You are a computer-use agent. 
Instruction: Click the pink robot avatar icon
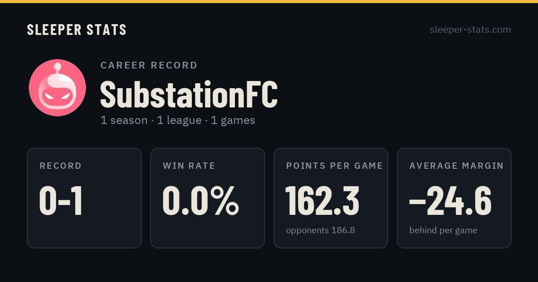57,88
